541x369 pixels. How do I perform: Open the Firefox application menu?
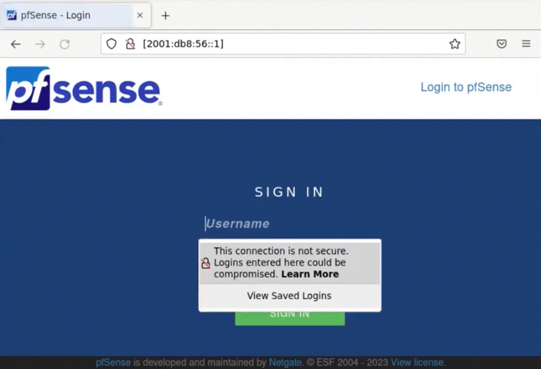(526, 44)
